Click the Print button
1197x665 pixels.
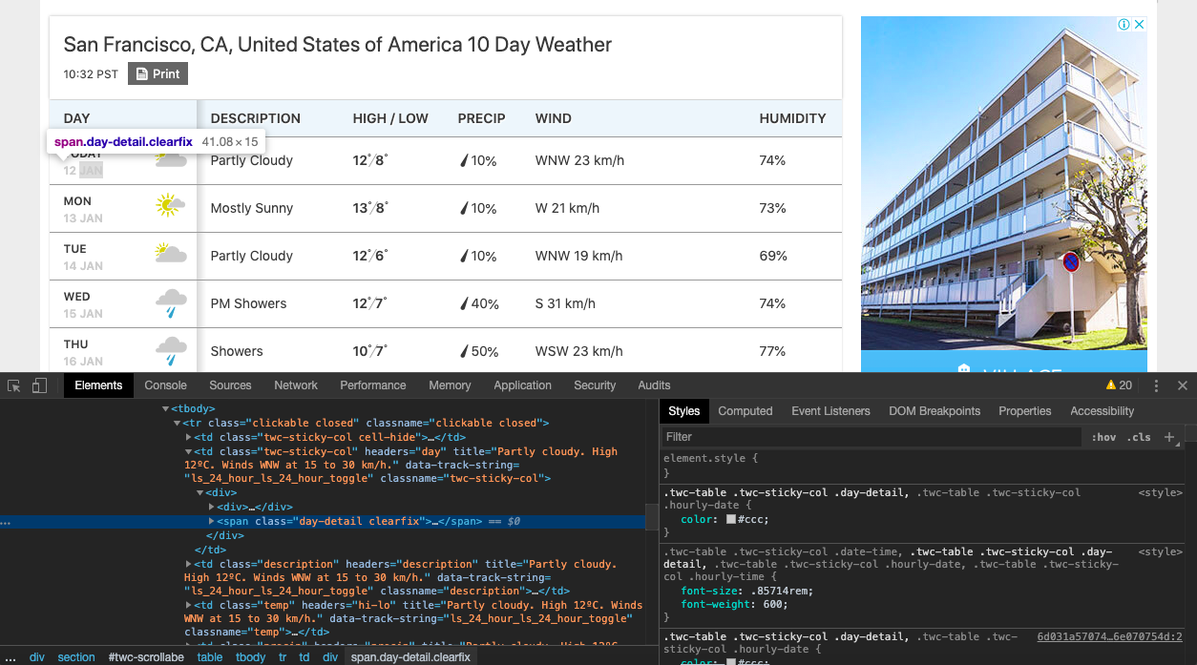(157, 73)
